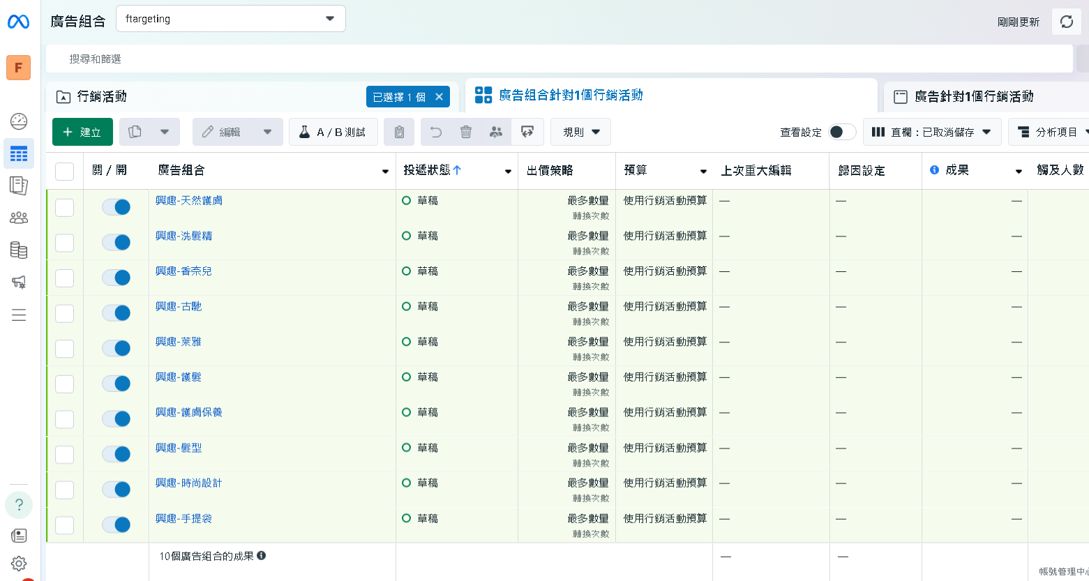Open the news feed updates icon

coord(19,535)
